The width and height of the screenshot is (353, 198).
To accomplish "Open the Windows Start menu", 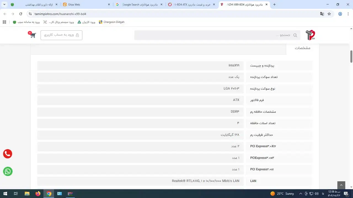I will [5, 194].
